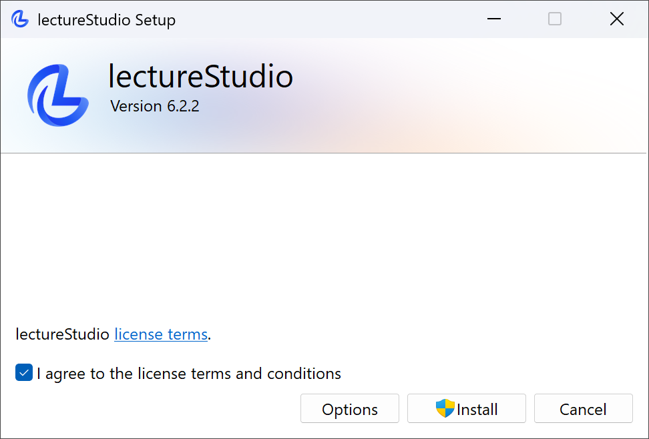Click the blue license terms hyperlink

(x=160, y=334)
